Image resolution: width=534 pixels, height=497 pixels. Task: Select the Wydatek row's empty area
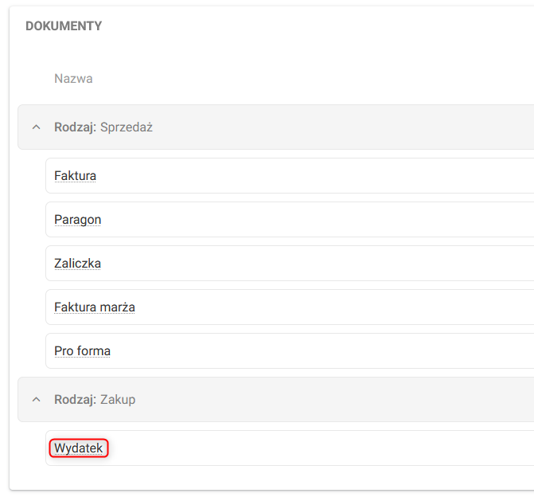click(x=318, y=448)
